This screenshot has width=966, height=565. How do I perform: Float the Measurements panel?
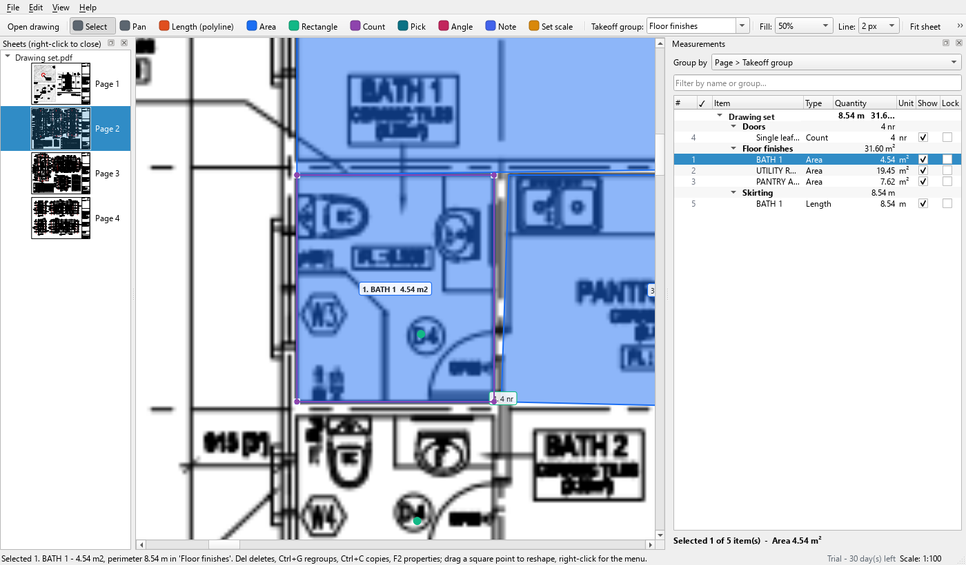pos(947,43)
